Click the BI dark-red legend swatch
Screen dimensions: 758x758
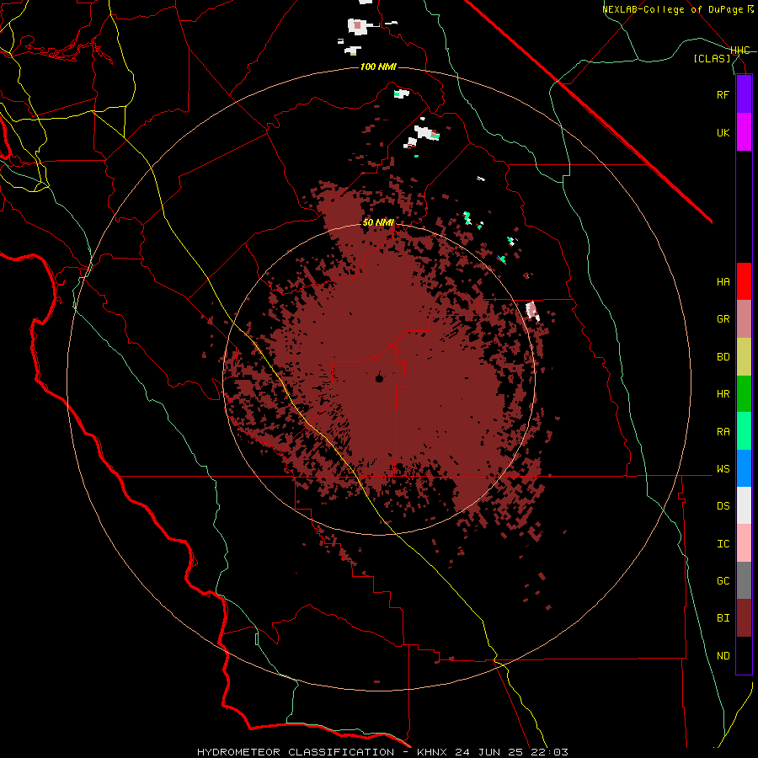(744, 618)
